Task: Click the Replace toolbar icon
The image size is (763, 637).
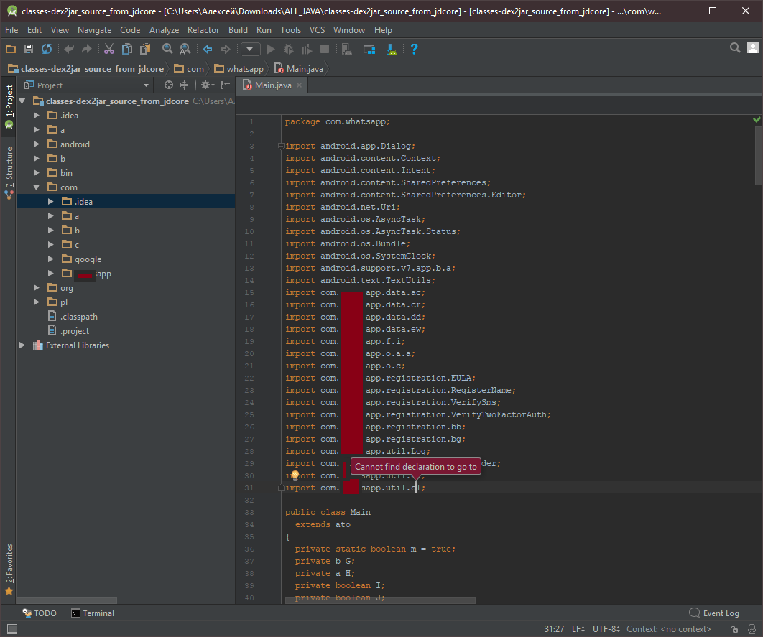Action: pos(185,49)
